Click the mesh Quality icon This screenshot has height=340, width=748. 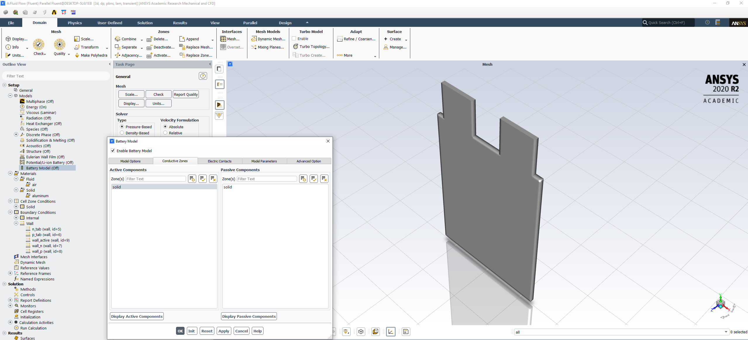coord(59,44)
